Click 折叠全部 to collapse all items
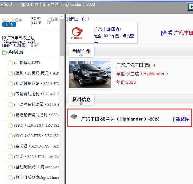The height and width of the screenshot is (184, 193). pos(52,21)
